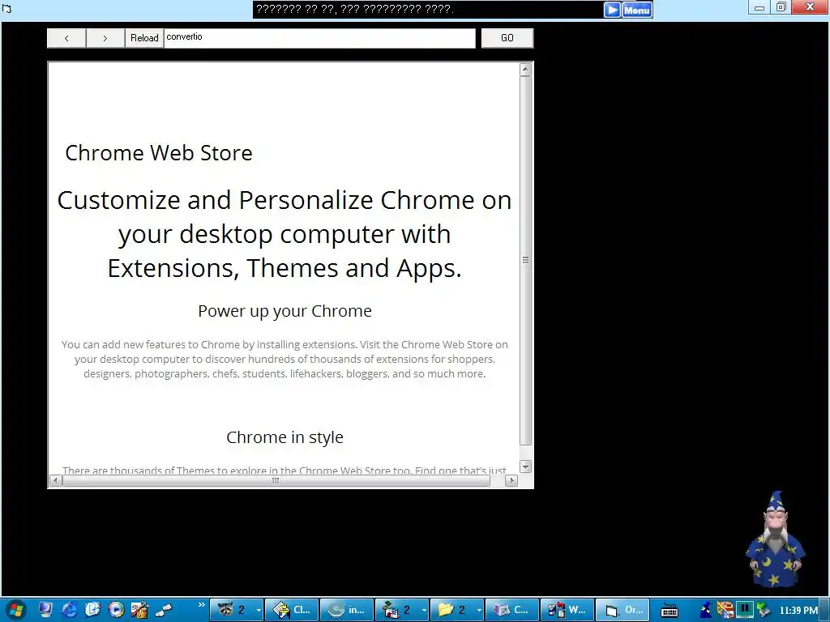
Task: Click the flag-colored tray icon
Action: pos(725,610)
